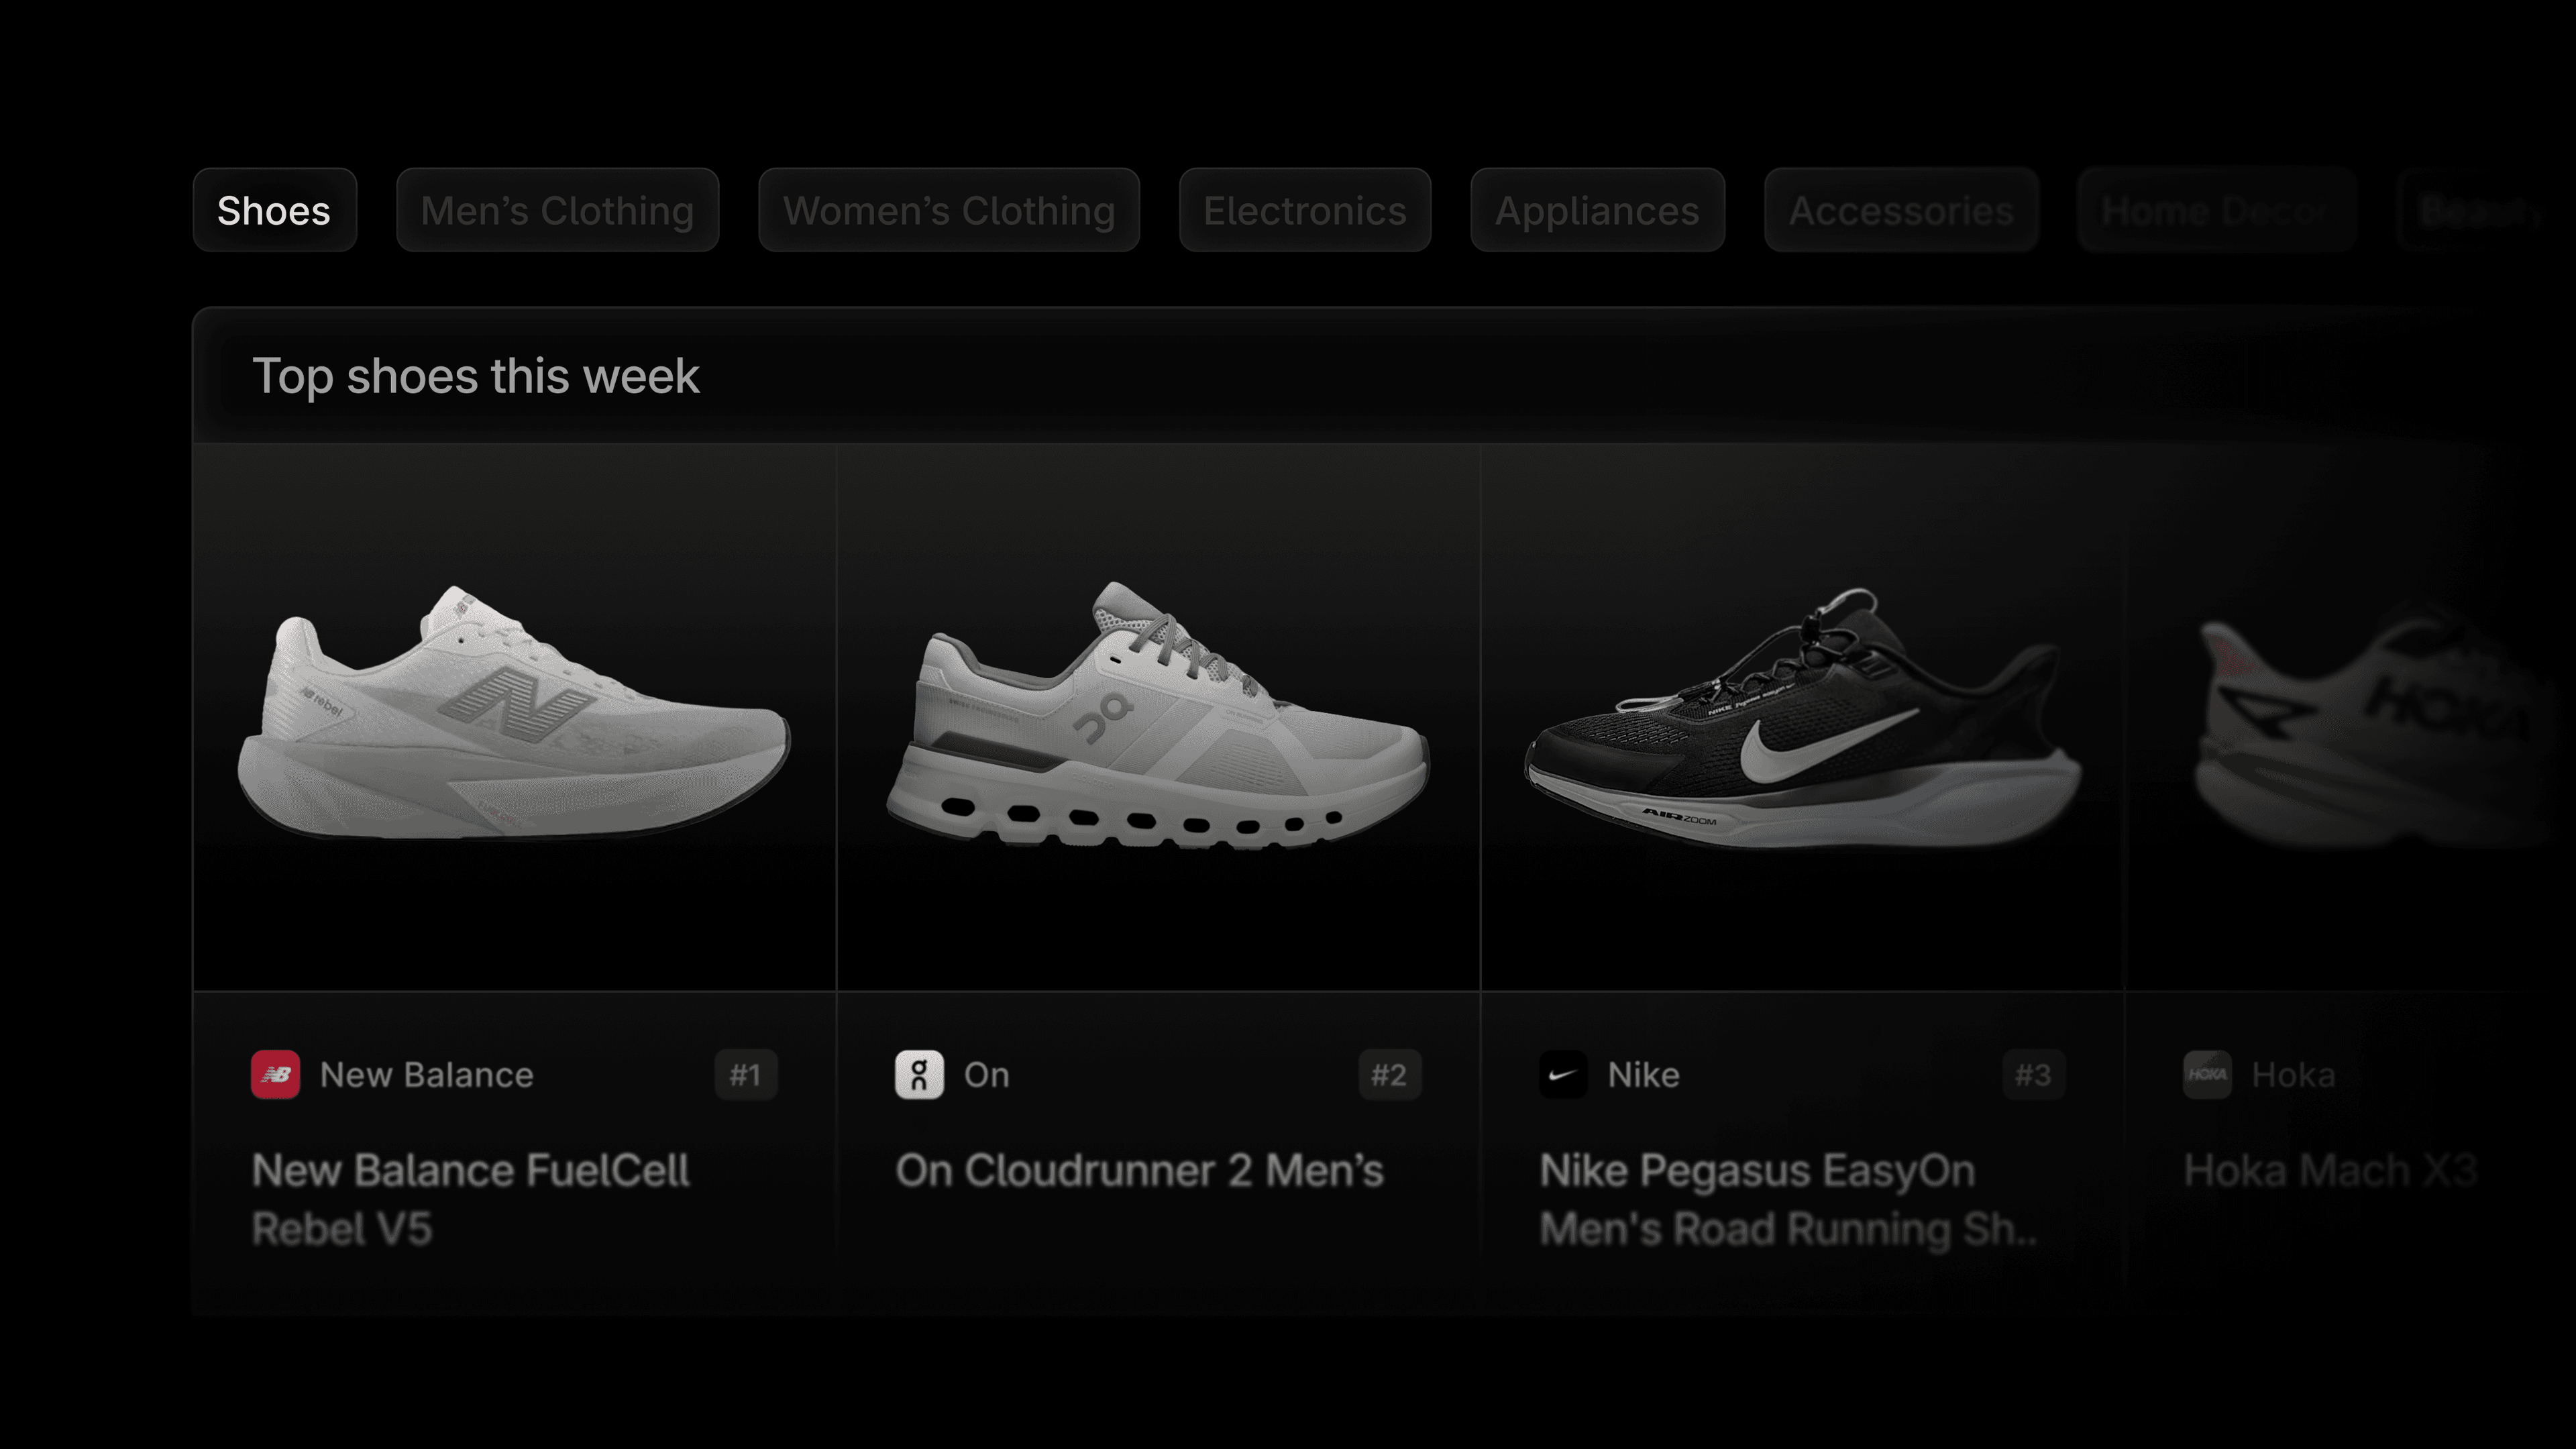The height and width of the screenshot is (1449, 2576).
Task: Click the New Balance brand logo icon
Action: click(275, 1075)
